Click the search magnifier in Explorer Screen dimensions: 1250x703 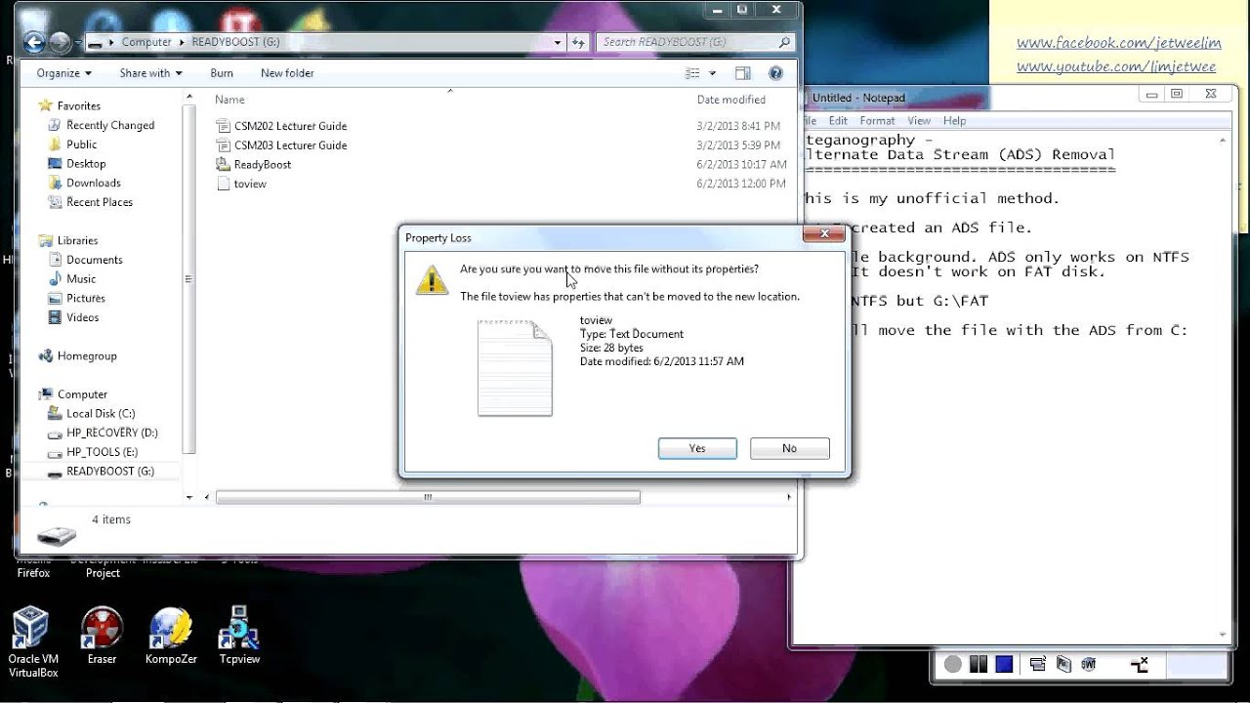click(784, 42)
